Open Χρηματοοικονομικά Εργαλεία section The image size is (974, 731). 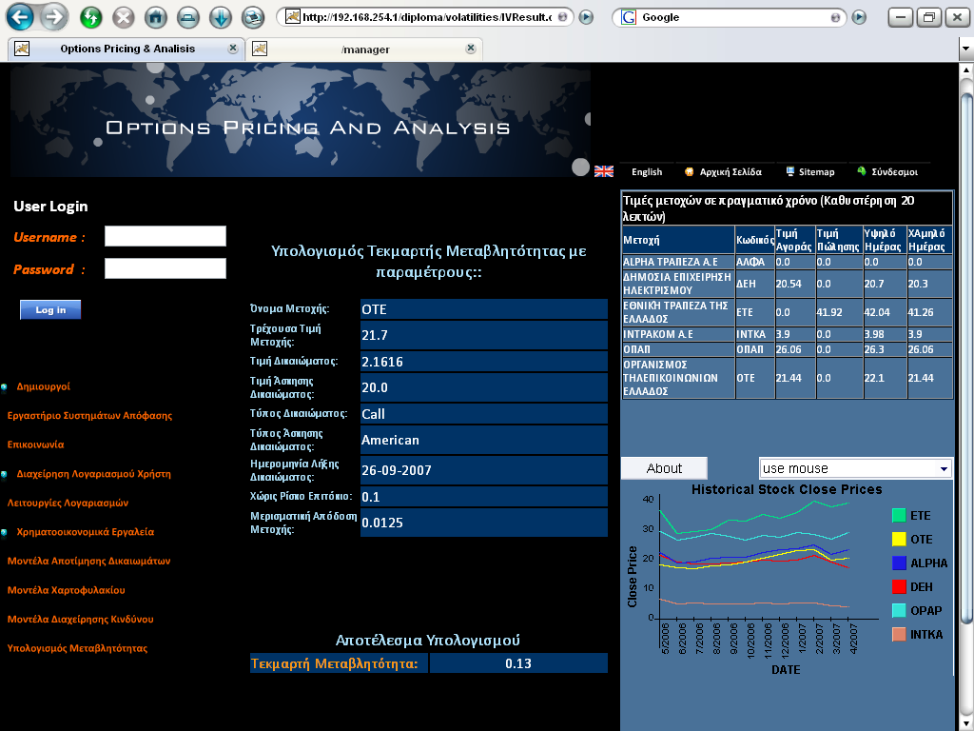pyautogui.click(x=85, y=532)
